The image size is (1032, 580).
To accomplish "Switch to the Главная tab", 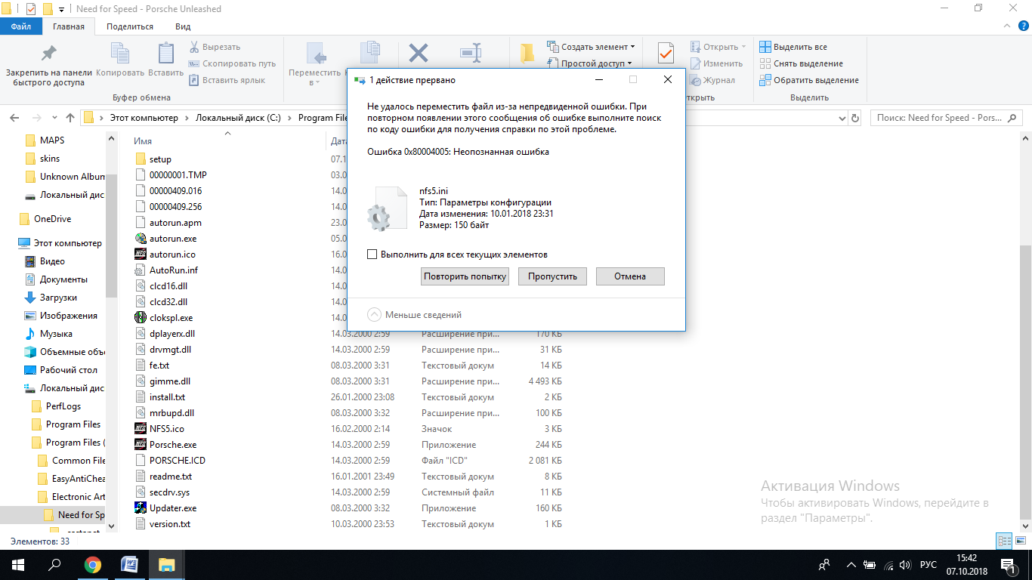I will 69,27.
